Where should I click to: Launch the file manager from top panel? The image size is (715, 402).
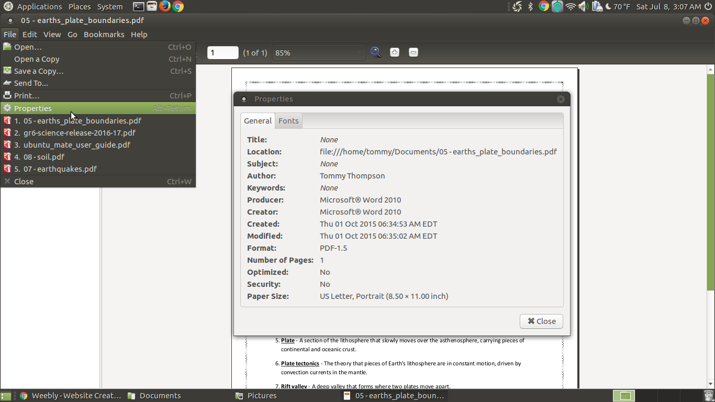pos(152,7)
